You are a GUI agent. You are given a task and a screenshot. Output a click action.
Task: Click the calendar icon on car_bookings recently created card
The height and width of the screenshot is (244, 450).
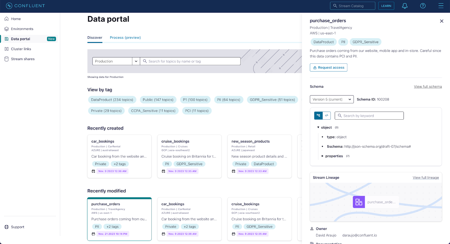tap(93, 171)
